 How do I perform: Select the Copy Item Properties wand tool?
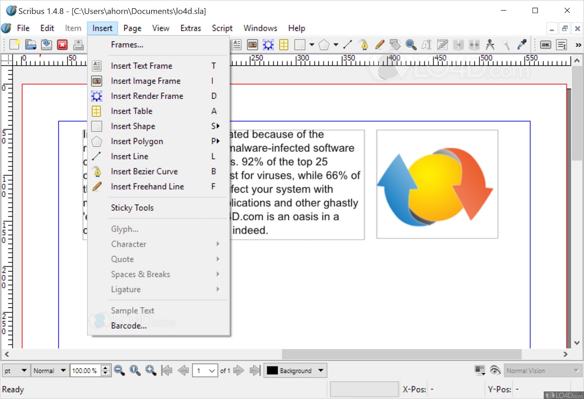pyautogui.click(x=506, y=45)
